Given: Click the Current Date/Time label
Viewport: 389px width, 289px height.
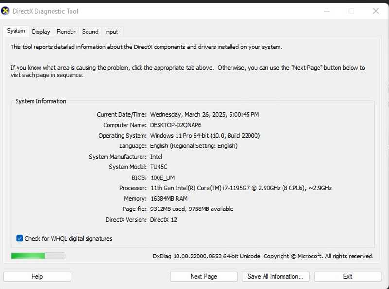Looking at the screenshot, I should [122, 115].
